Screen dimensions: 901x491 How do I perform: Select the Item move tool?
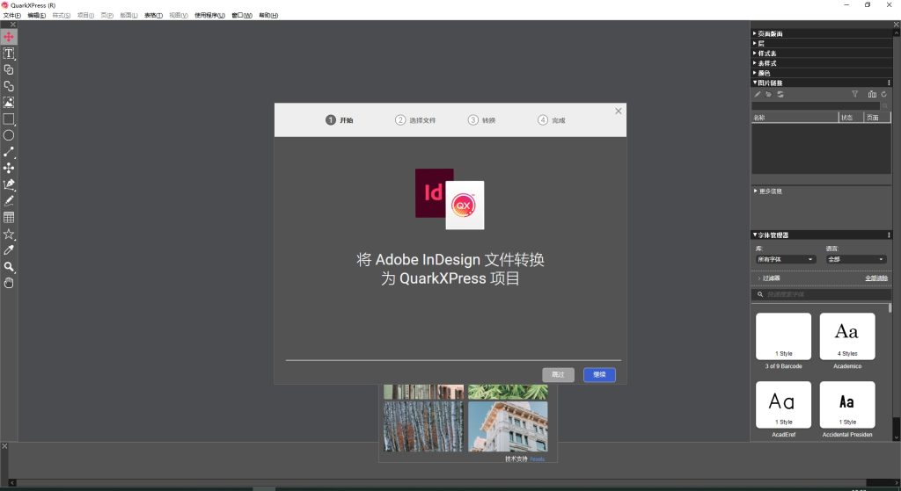pos(9,37)
